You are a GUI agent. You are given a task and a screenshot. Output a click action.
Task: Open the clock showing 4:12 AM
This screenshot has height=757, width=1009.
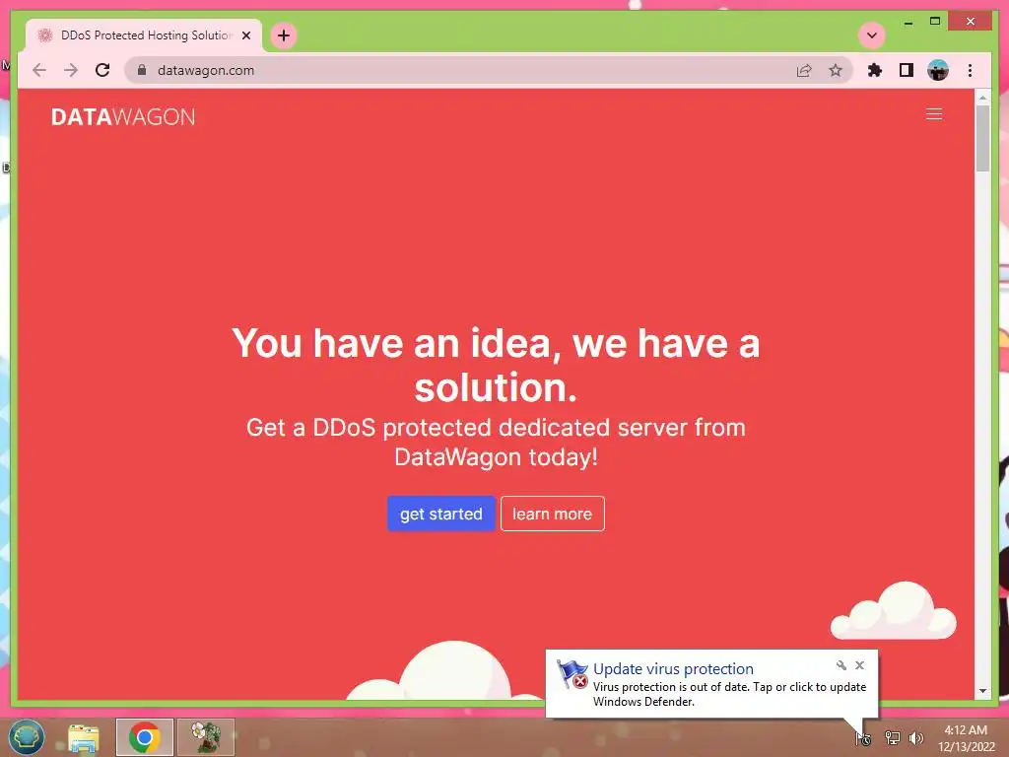966,738
